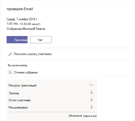The height and width of the screenshot is (121, 135).
Task: Click the Обновление link
Action: [x=75, y=116]
